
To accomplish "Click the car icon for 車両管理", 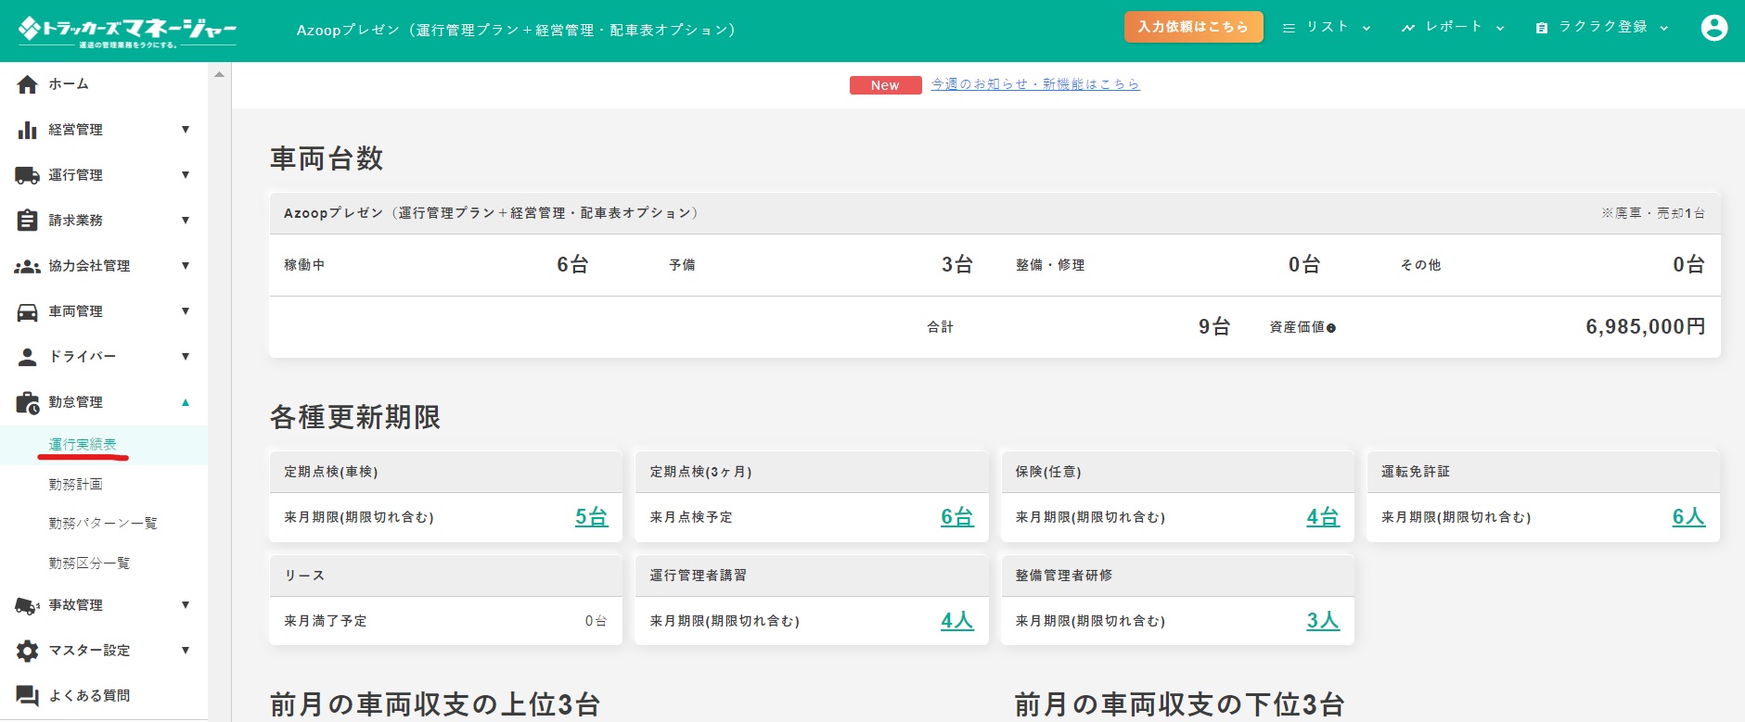I will pos(28,311).
